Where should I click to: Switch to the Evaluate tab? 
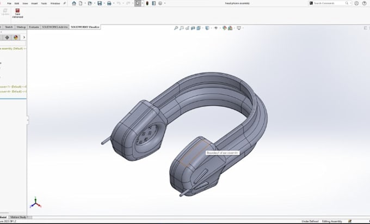(34, 27)
